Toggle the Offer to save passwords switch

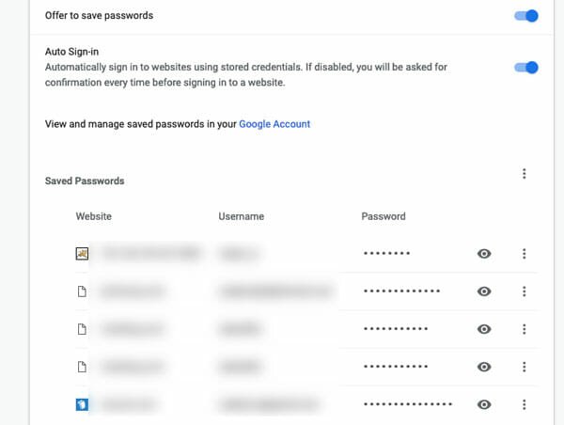526,16
